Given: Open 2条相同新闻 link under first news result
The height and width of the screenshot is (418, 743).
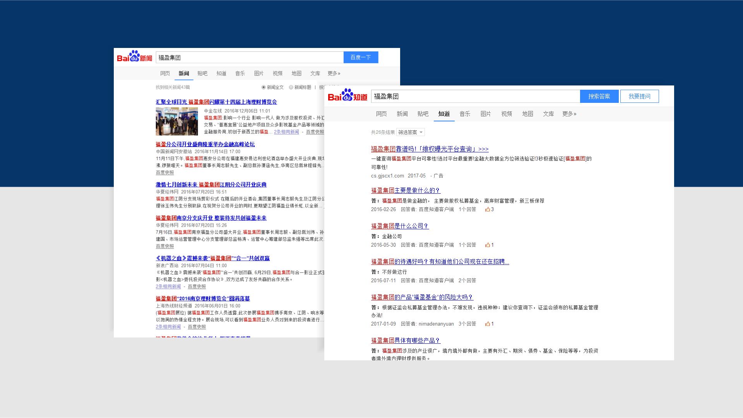Looking at the screenshot, I should point(286,132).
